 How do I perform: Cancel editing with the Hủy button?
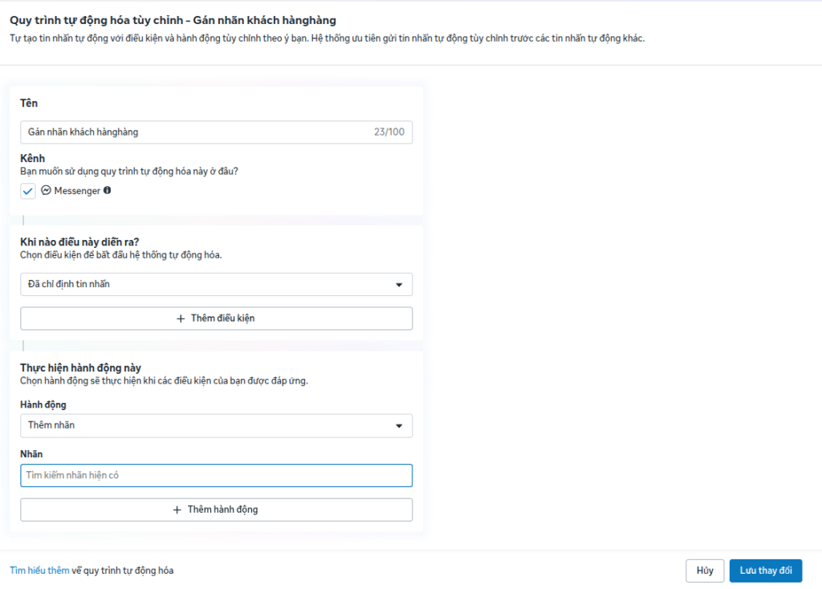(705, 571)
